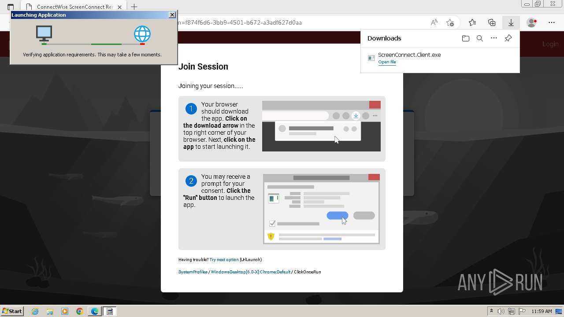
Task: Open Action Center flag tray icon
Action: [522, 311]
